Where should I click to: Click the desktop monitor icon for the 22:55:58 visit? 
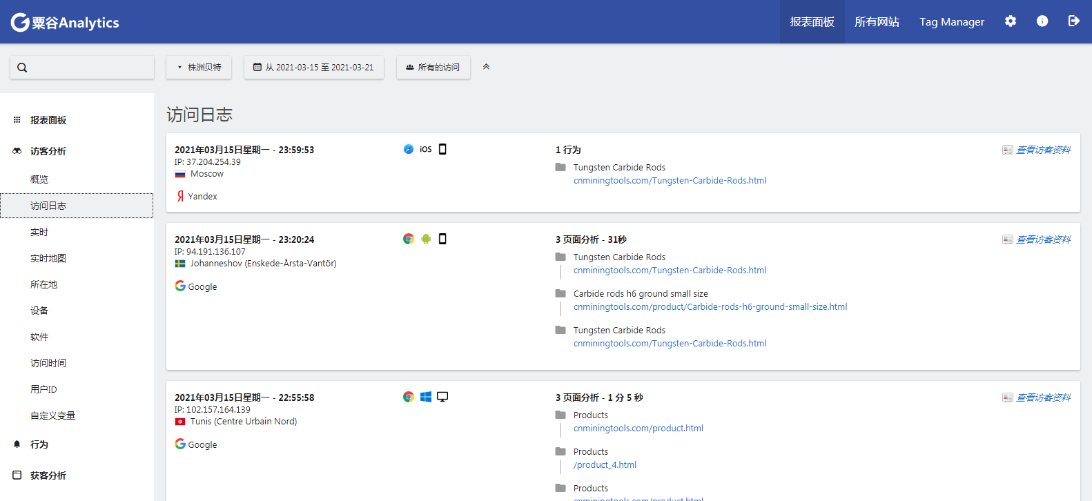tap(442, 397)
